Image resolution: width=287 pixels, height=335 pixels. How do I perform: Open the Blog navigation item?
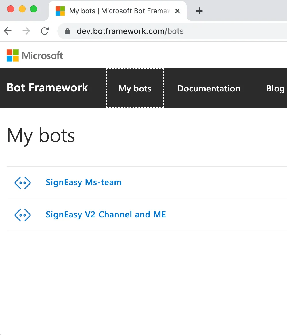click(x=275, y=89)
